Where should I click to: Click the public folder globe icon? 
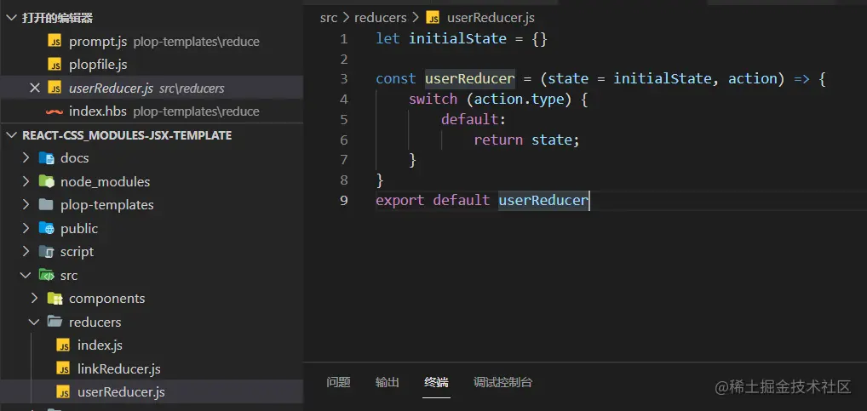[47, 228]
